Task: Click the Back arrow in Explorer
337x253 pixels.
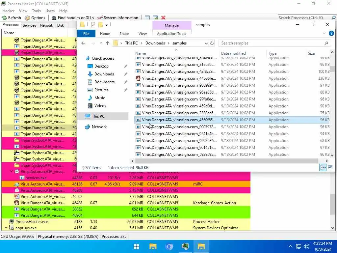Action: click(83, 43)
